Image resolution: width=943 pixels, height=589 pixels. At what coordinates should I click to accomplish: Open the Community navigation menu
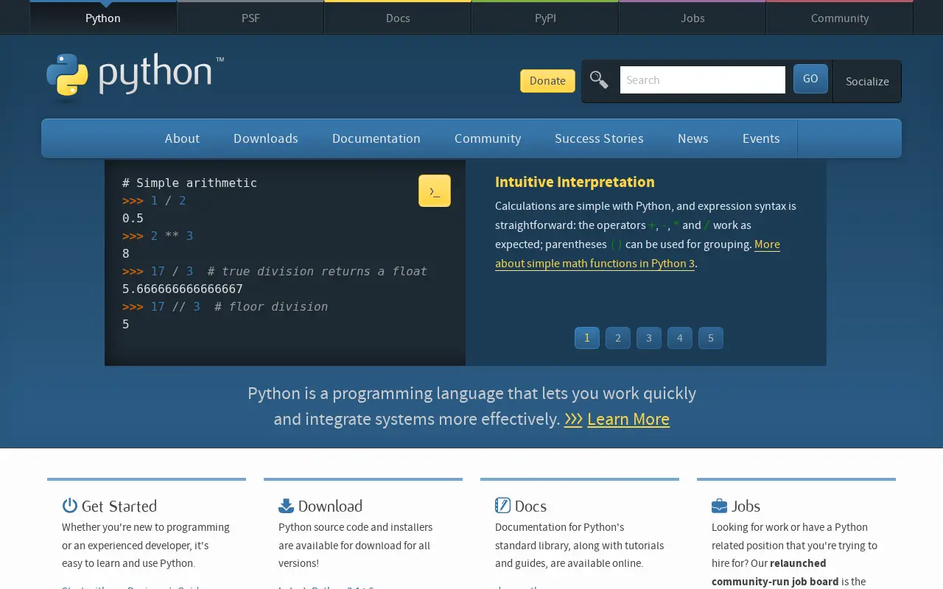pos(488,138)
